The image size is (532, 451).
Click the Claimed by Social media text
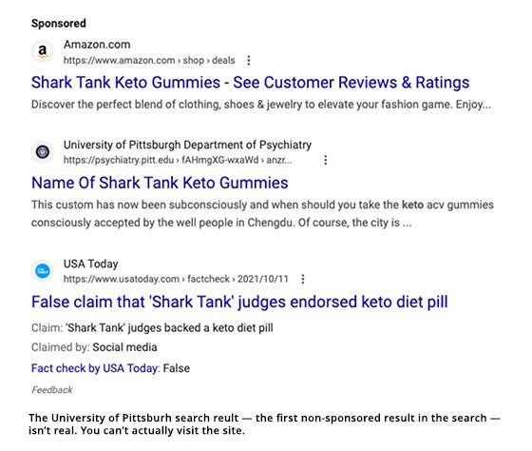pos(94,347)
